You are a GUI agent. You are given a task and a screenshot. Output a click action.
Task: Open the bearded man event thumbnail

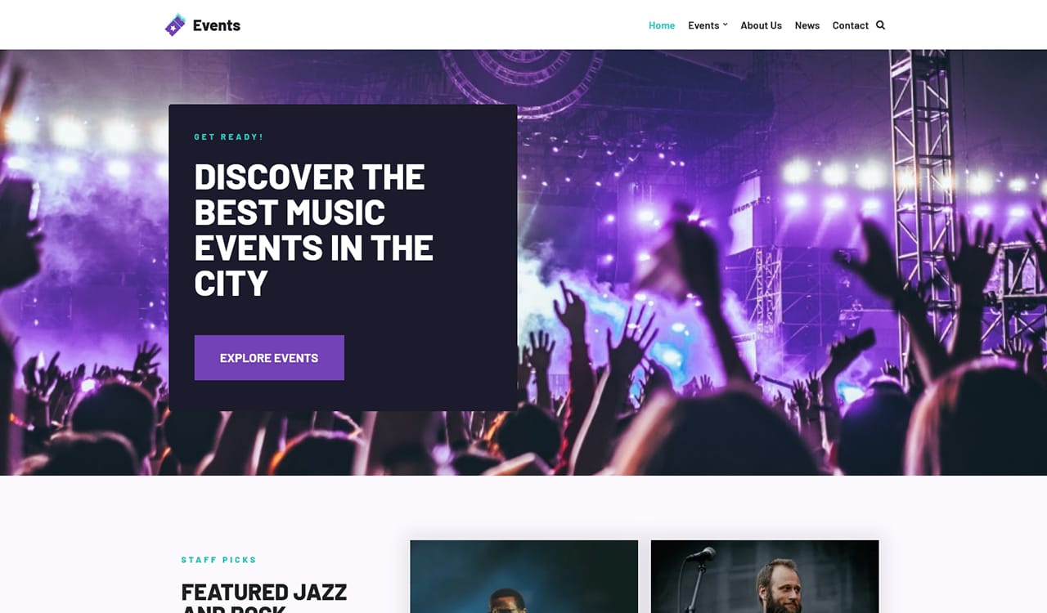765,576
